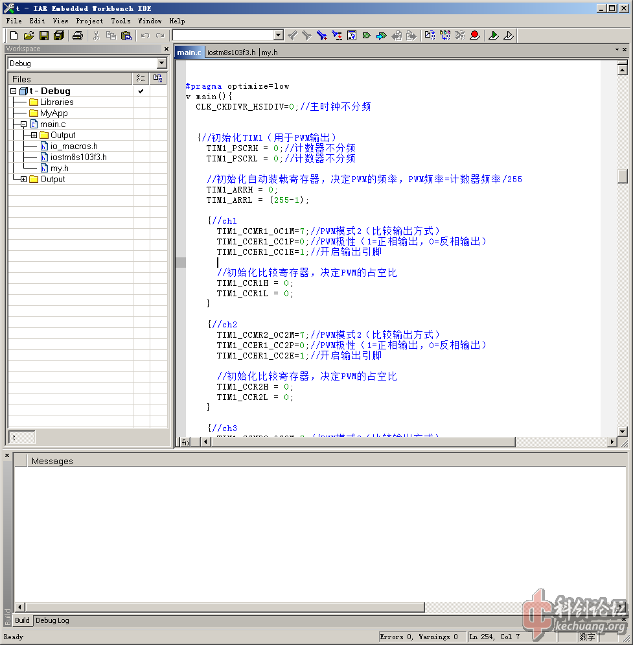The width and height of the screenshot is (633, 645).
Task: Click the build configuration column header icon
Action: [141, 78]
